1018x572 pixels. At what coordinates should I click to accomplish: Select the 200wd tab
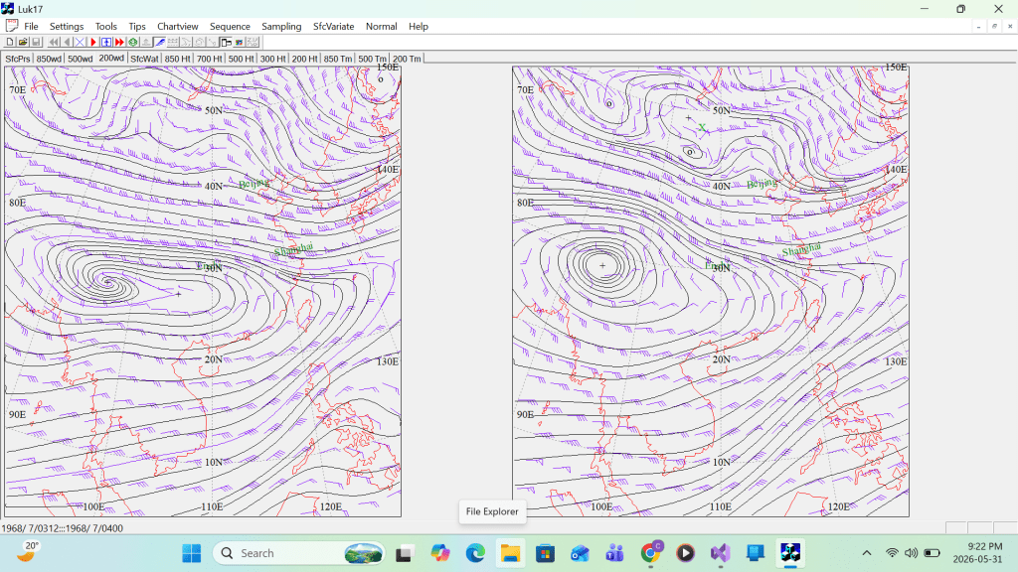[x=111, y=58]
